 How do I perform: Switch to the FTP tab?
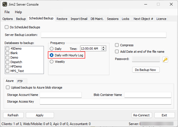click(20, 81)
